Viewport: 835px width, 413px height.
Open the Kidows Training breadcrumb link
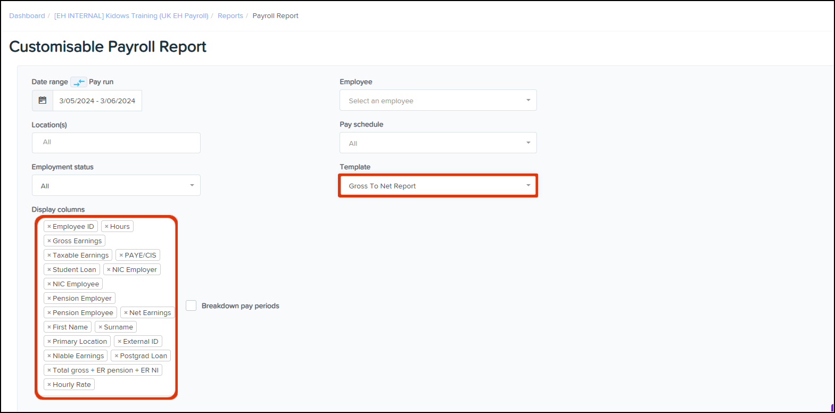click(x=131, y=16)
